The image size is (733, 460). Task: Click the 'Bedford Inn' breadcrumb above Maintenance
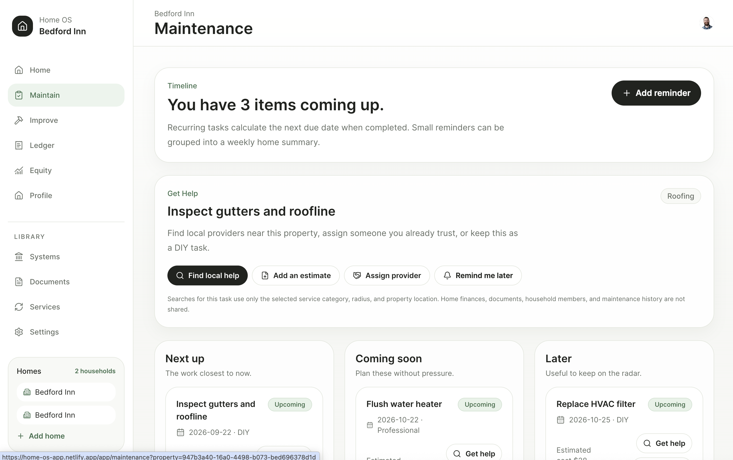[174, 14]
